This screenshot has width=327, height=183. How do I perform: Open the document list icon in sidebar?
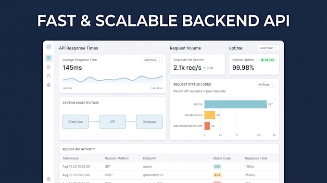pyautogui.click(x=49, y=67)
